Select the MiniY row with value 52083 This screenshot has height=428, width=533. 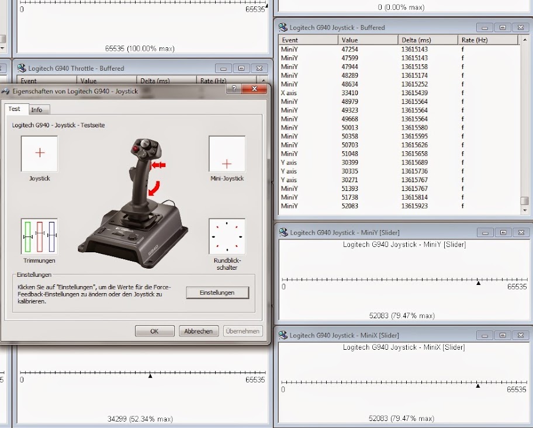pyautogui.click(x=399, y=206)
